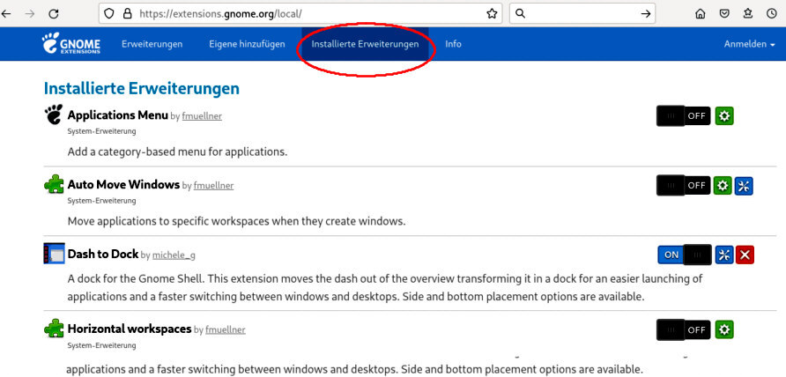786x377 pixels.
Task: Click green gear icon for Horizontal workspaces
Action: pyautogui.click(x=723, y=329)
